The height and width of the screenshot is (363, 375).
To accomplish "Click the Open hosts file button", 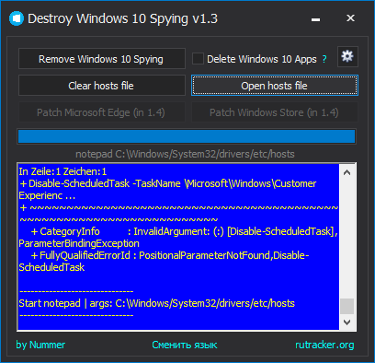I will click(x=275, y=86).
